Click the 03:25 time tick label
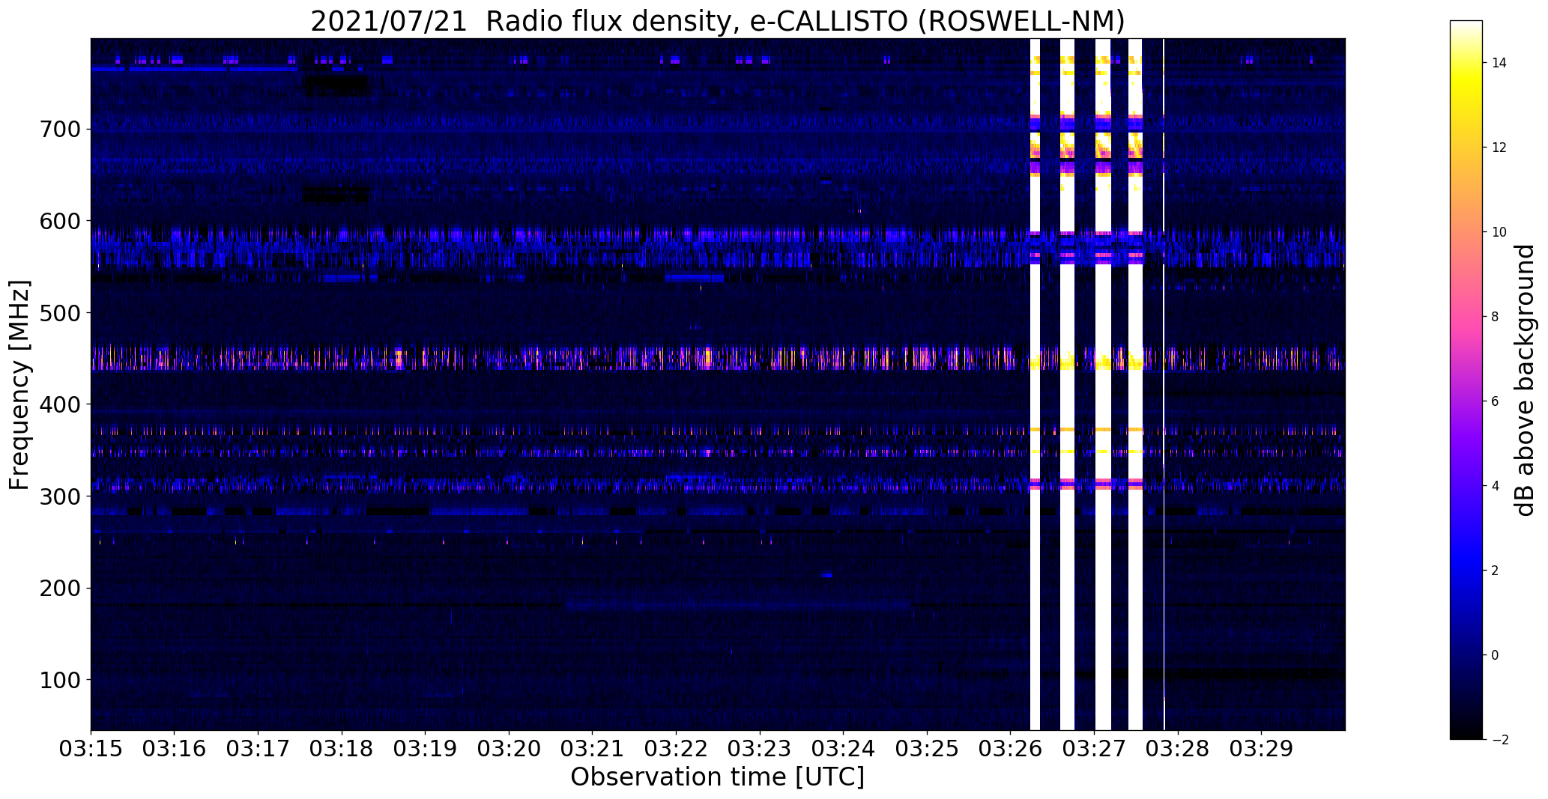This screenshot has width=1548, height=799. (x=928, y=749)
